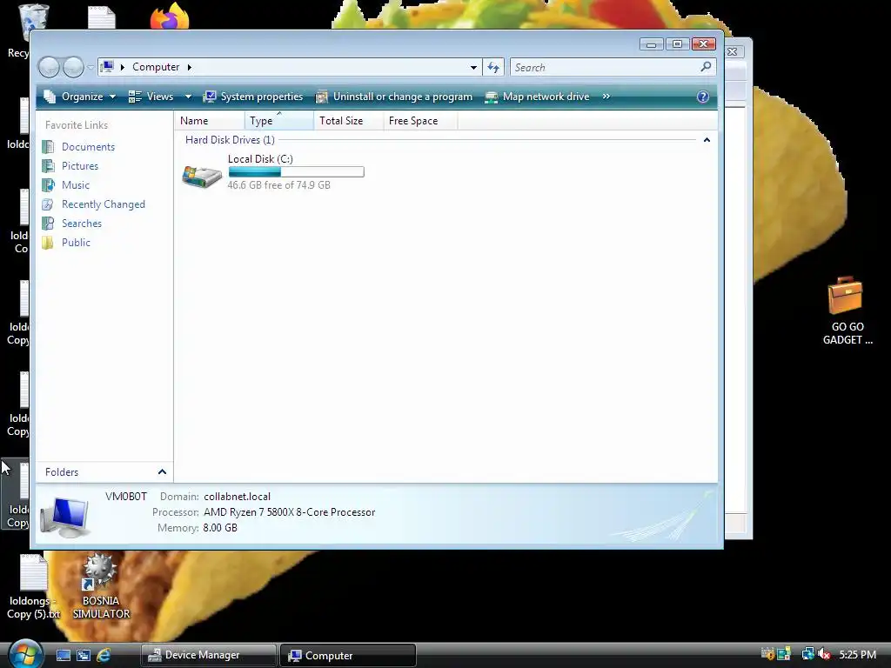Viewport: 891px width, 668px height.
Task: Click the muted volume tray icon
Action: tap(824, 654)
